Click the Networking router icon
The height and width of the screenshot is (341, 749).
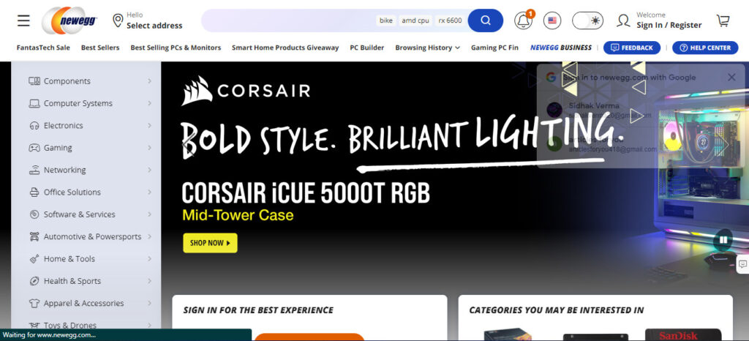[x=34, y=170]
